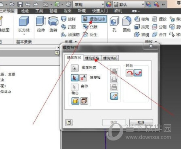Click the clear appearance icon with red X
Screen dimensions: 181x149
(156, 4)
